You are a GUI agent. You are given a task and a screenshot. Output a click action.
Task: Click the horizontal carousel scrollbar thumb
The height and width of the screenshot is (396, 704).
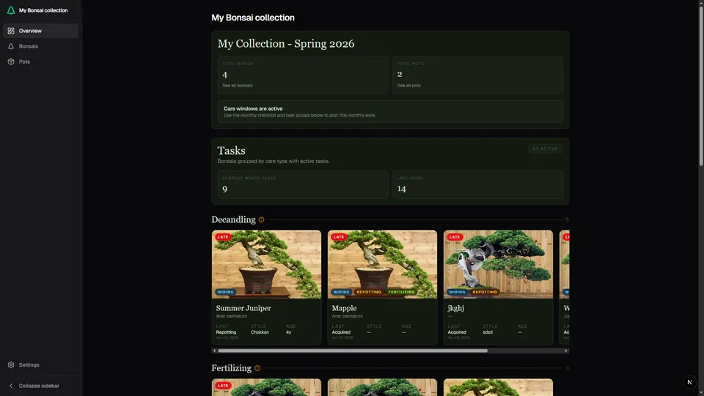[x=353, y=351]
